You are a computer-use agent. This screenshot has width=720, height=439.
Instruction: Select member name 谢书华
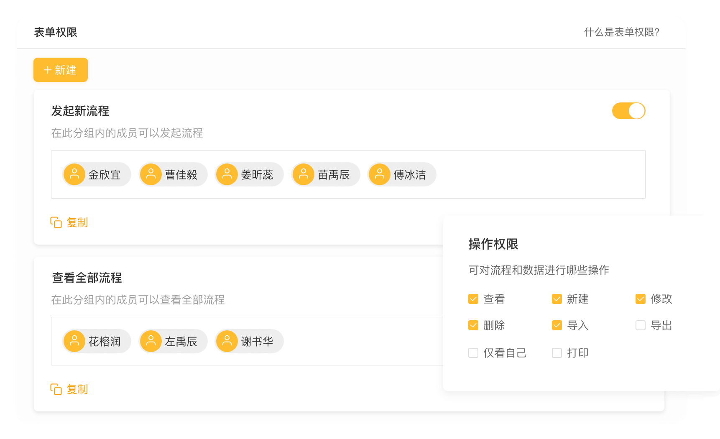click(257, 342)
